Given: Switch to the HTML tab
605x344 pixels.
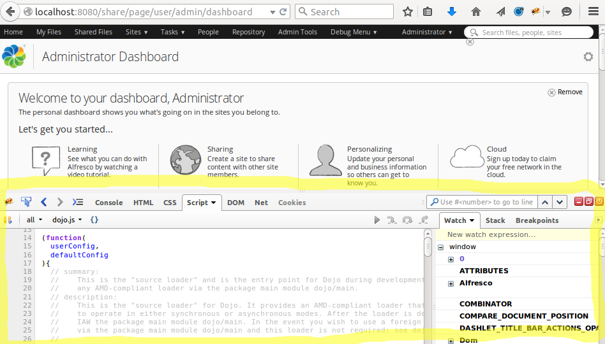Looking at the screenshot, I should (x=143, y=203).
